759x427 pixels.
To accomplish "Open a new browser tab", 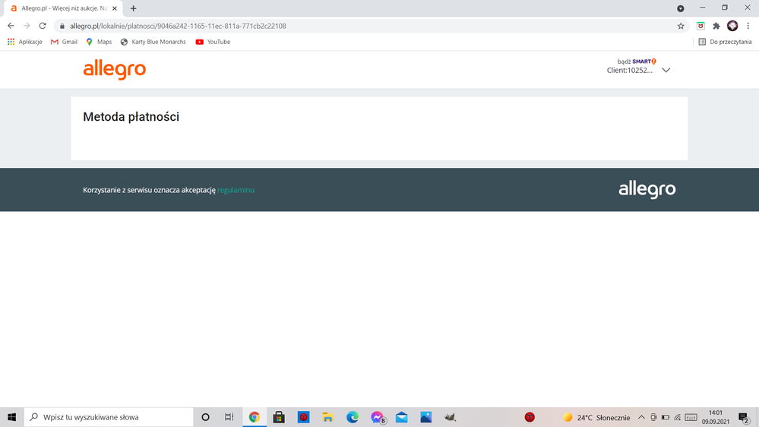I will tap(134, 8).
